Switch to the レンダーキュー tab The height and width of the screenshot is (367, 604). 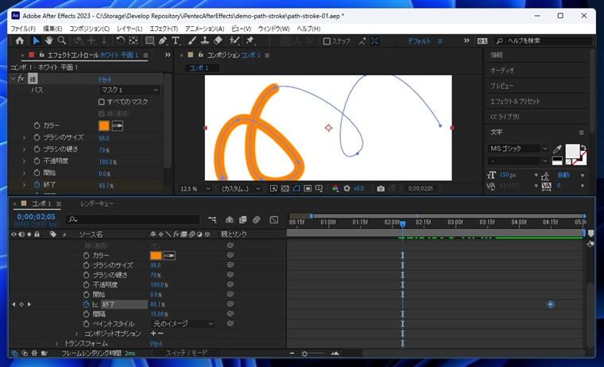(x=96, y=204)
